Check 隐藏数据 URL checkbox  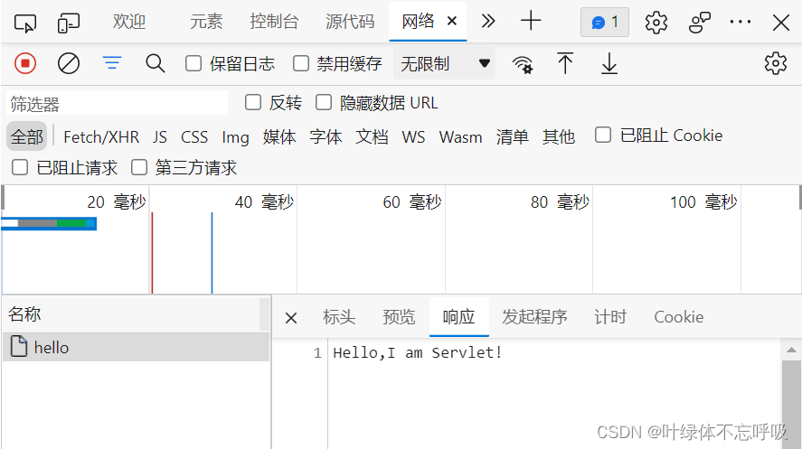pyautogui.click(x=324, y=102)
